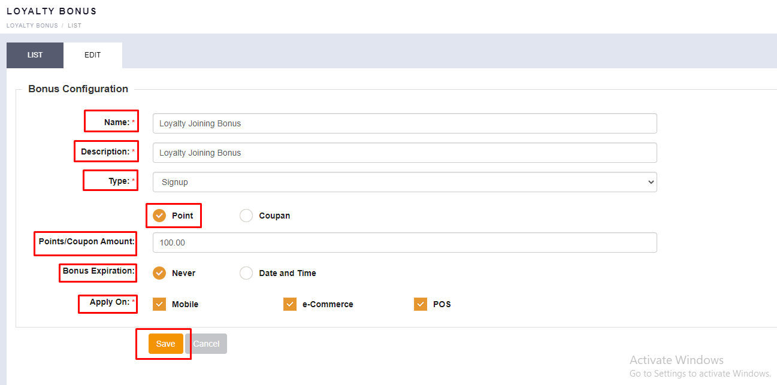
Task: Toggle the e-Commerce checkbox
Action: tap(290, 304)
